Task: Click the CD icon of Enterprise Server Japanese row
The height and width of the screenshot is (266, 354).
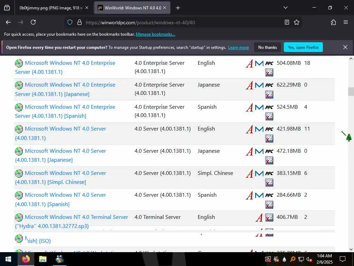Action: (19, 85)
